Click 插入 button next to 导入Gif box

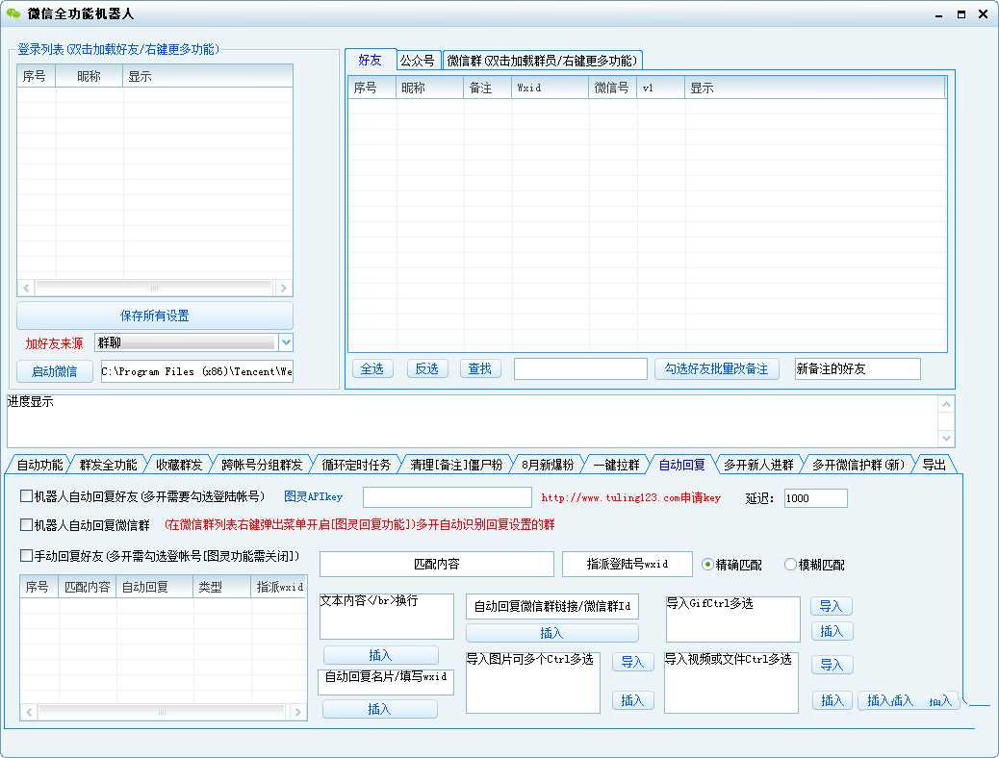coord(832,631)
